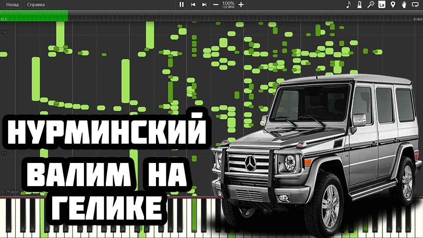Click the unplayed part of the timeline

tap(246, 16)
